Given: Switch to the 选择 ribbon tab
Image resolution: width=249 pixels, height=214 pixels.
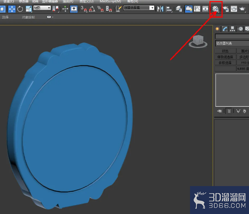Looking at the screenshot, I should pyautogui.click(x=5, y=17).
